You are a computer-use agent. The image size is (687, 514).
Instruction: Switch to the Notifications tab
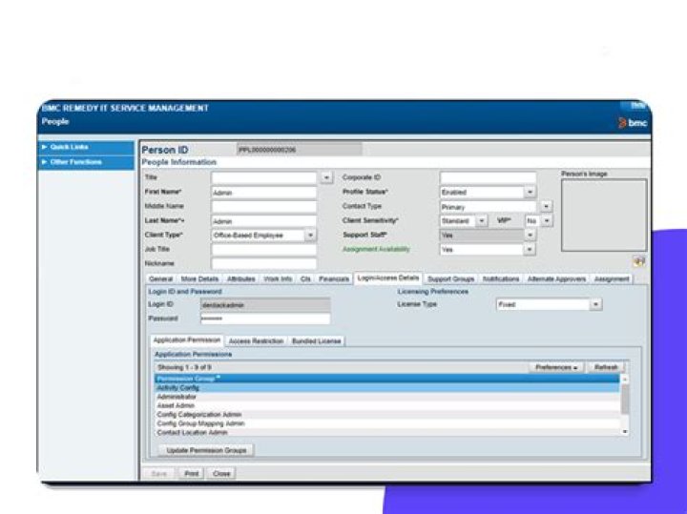click(x=500, y=278)
